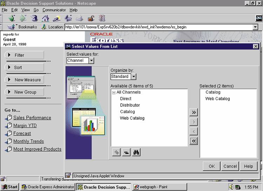Open the Go menu
Image resolution: width=263 pixels, height=191 pixels.
36,10
